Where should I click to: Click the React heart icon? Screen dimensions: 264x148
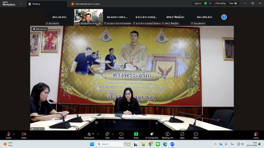point(121,135)
